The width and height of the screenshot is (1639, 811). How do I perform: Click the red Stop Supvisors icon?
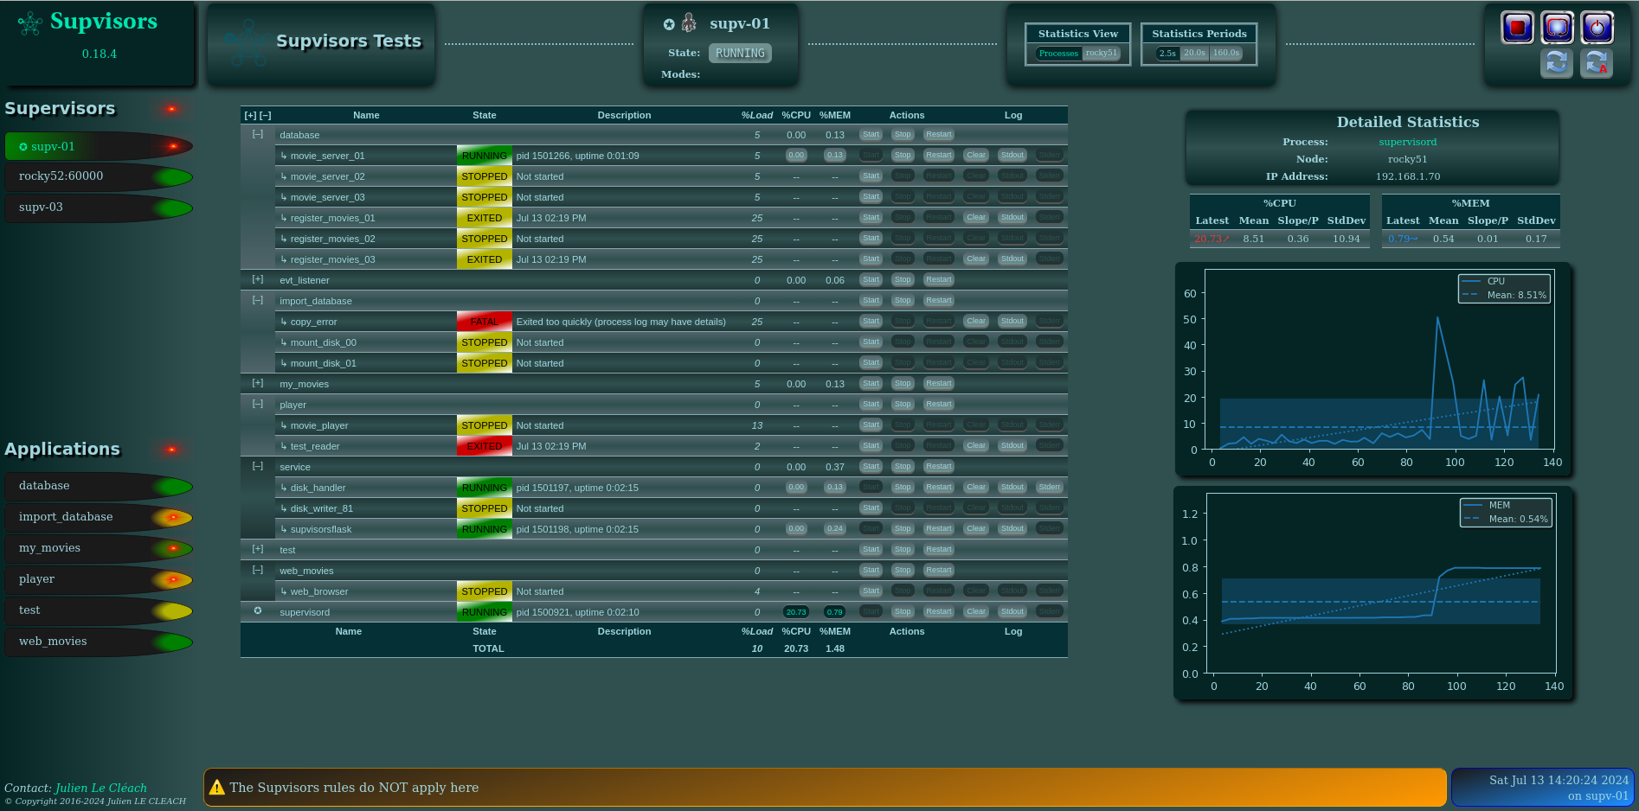pyautogui.click(x=1517, y=28)
